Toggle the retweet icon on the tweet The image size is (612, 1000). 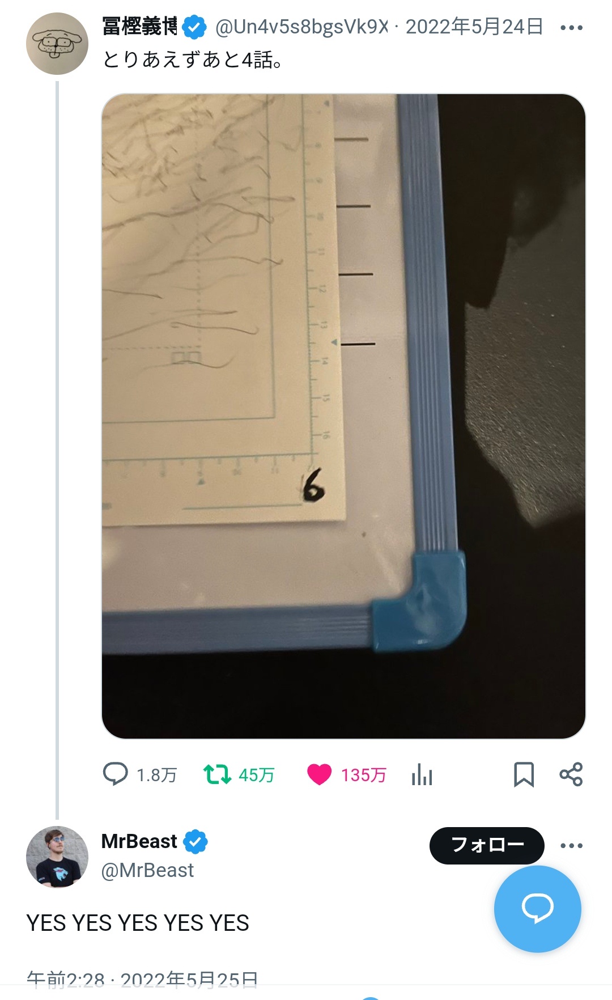click(217, 774)
